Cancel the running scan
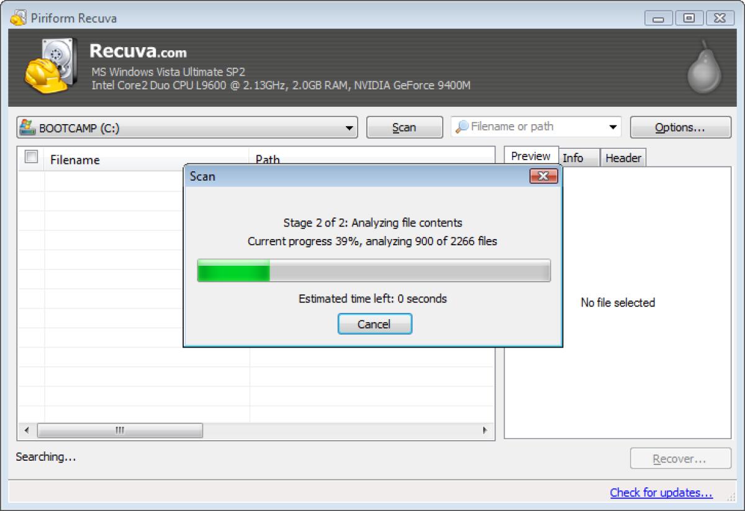 coord(374,323)
